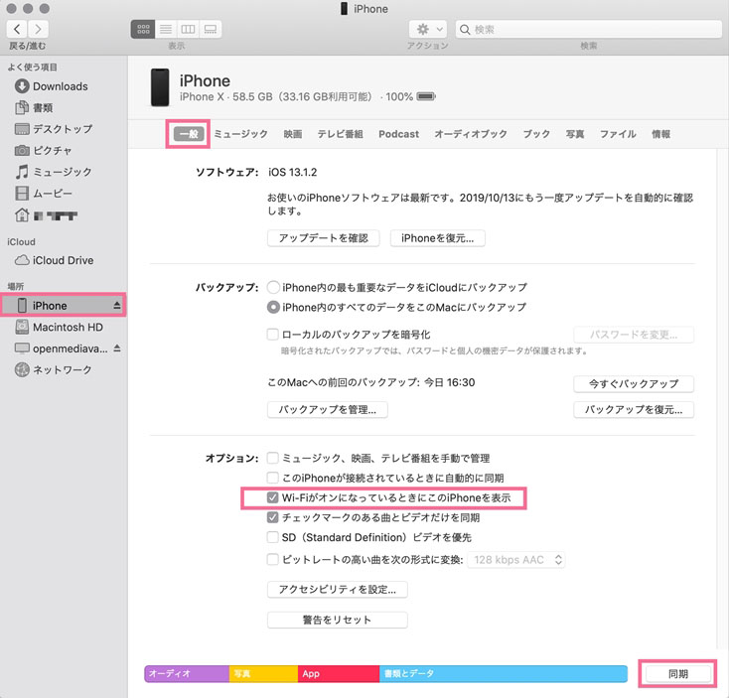Viewport: 729px width, 698px height.
Task: Check SD (Standard Definition) video preference
Action: click(273, 537)
